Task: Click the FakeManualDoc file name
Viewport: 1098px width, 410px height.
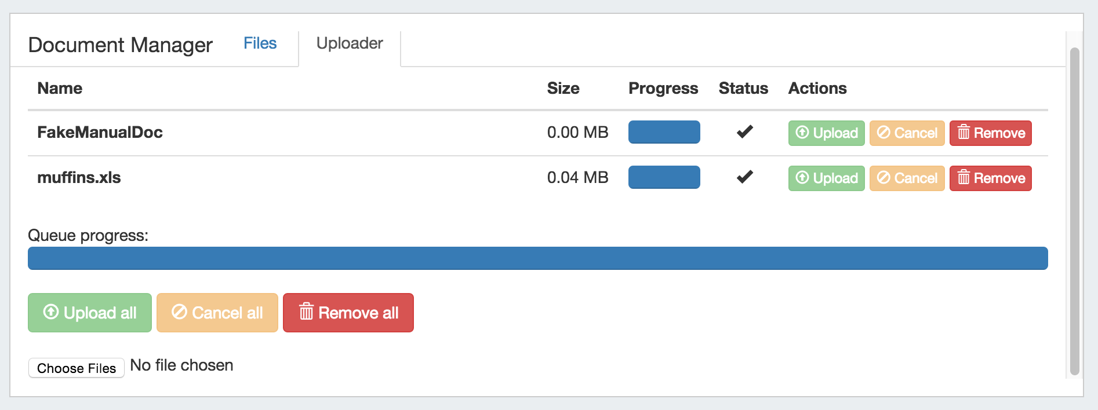Action: [x=100, y=133]
